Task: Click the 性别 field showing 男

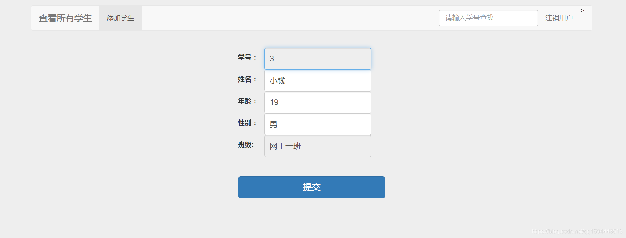Action: pos(317,124)
